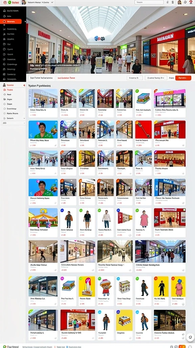The image size is (195, 348).
Task: Click the round floating help button at bottom right
Action: [190, 337]
